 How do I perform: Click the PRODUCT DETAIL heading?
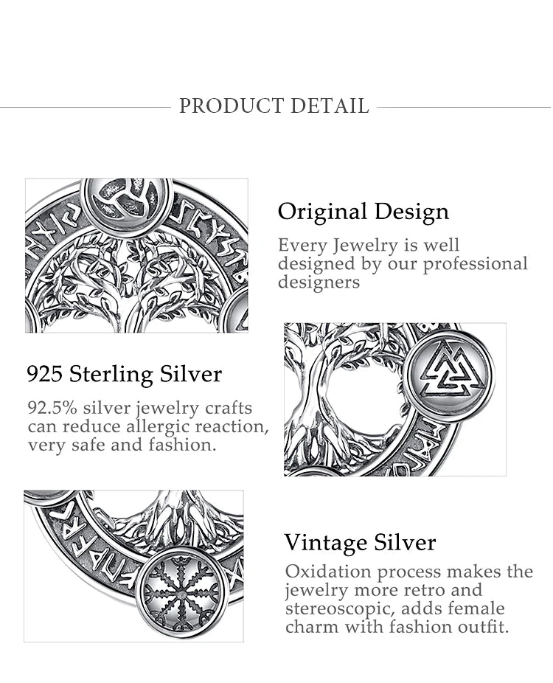point(274,106)
